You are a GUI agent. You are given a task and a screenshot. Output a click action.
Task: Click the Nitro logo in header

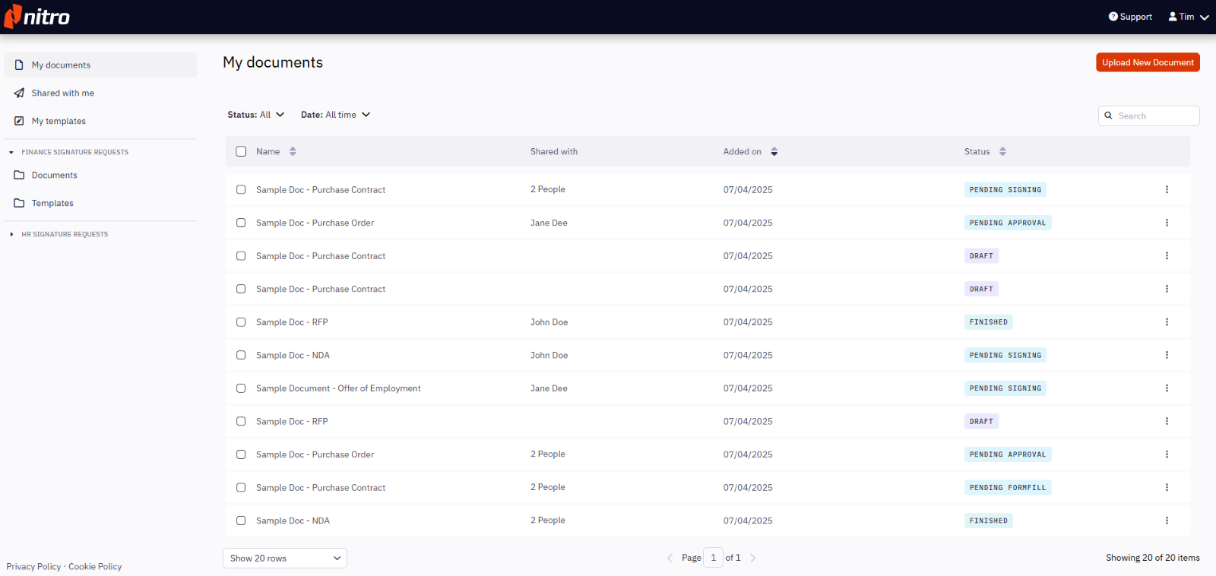[x=37, y=17]
